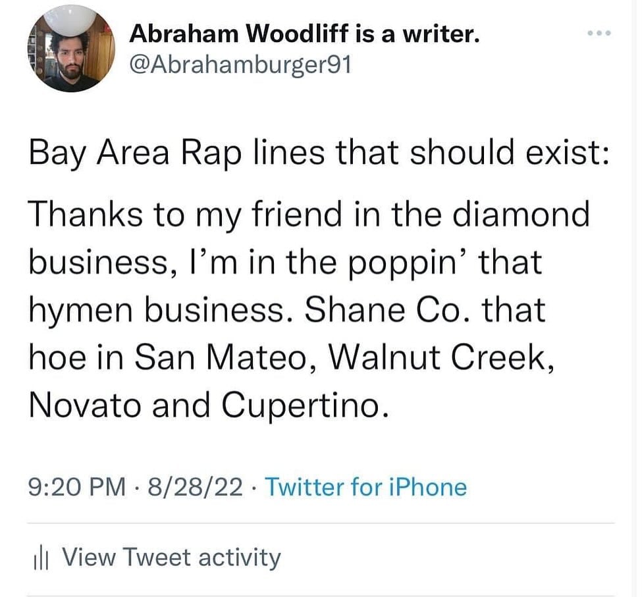Open the tweet's three-dot more options menu

(x=600, y=32)
